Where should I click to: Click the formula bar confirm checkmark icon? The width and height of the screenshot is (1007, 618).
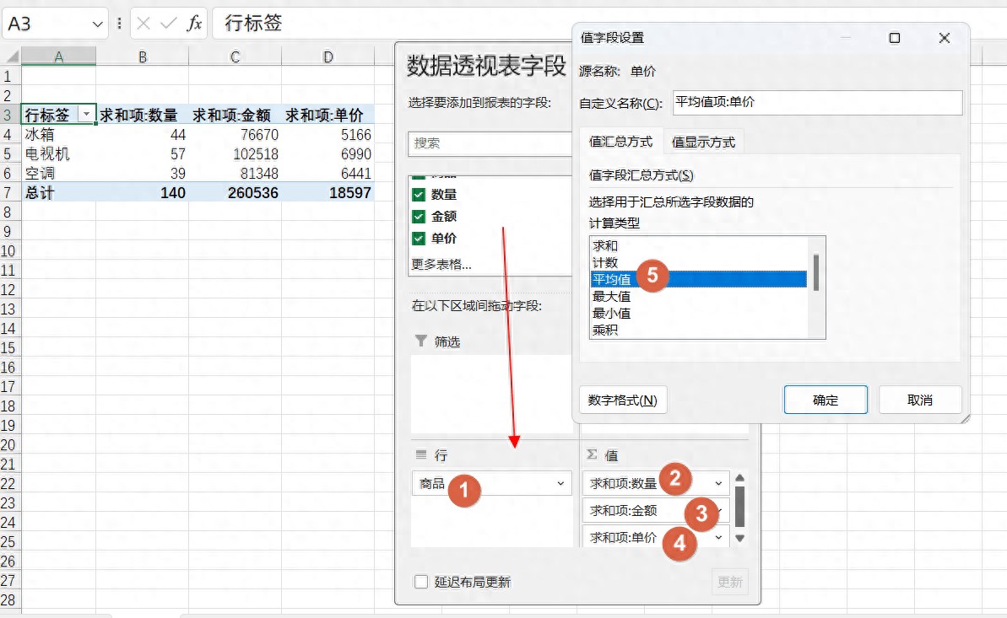pyautogui.click(x=169, y=24)
